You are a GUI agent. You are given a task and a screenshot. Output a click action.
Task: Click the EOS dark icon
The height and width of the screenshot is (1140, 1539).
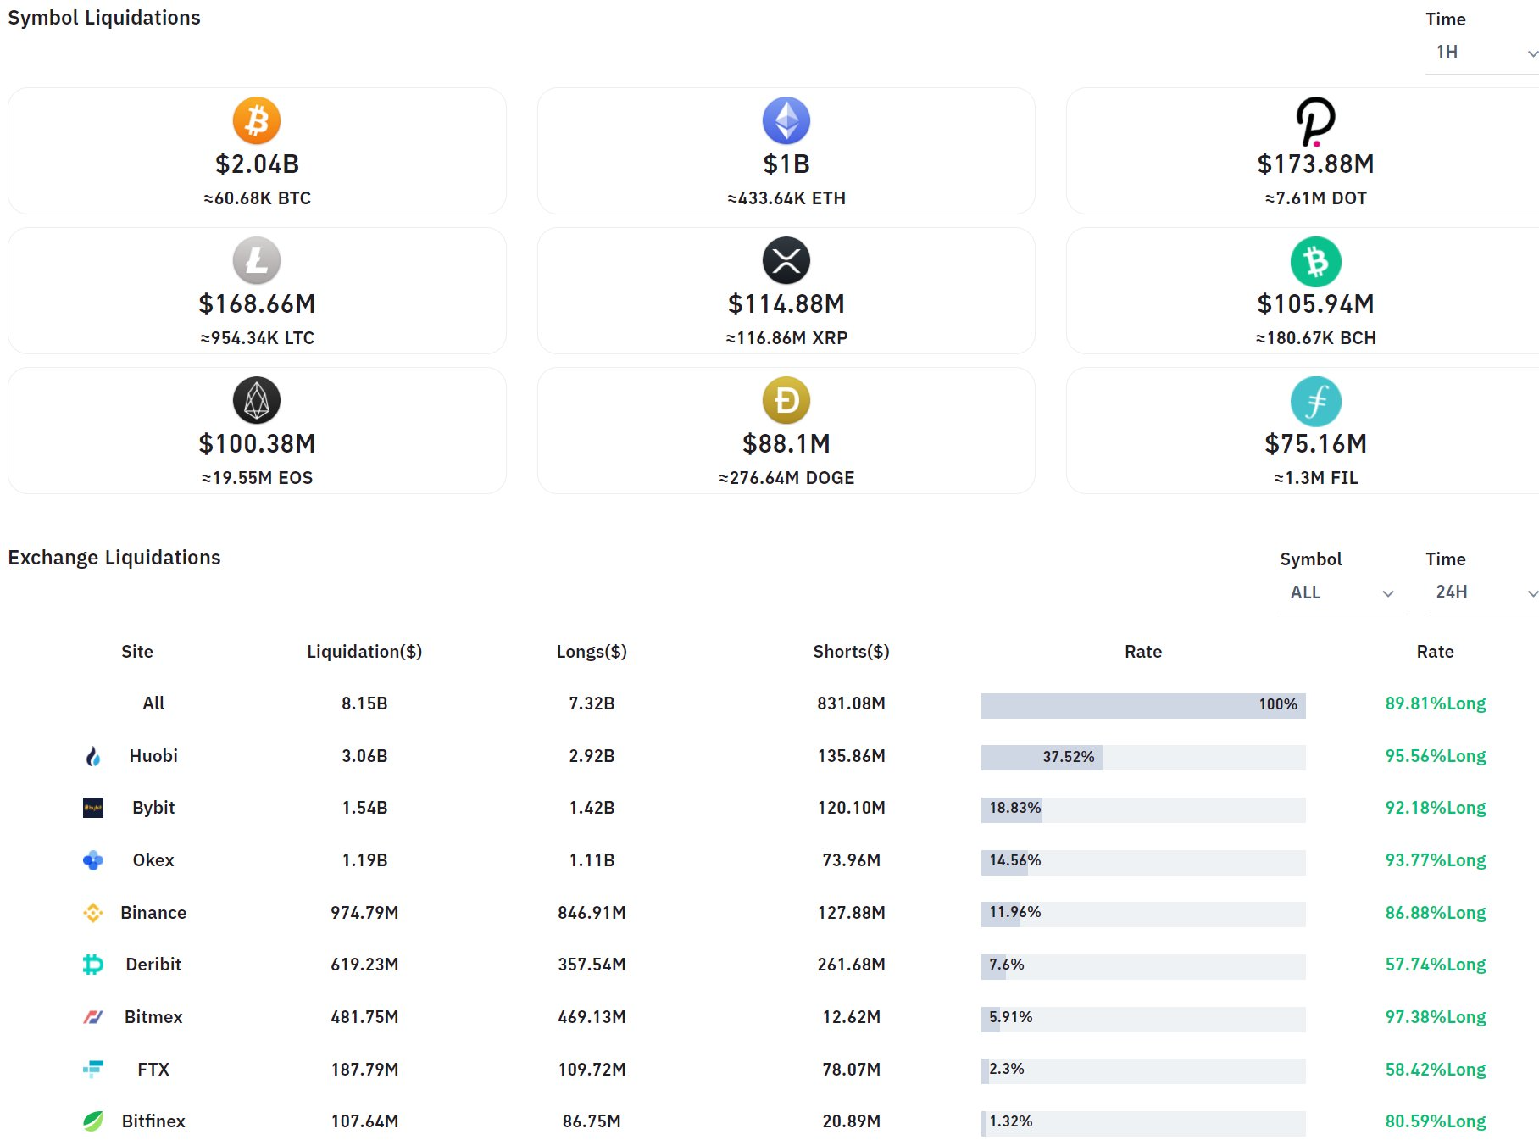click(257, 400)
